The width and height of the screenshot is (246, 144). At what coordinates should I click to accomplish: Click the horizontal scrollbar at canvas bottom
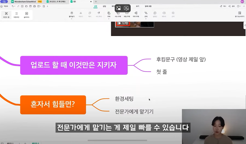117,140
